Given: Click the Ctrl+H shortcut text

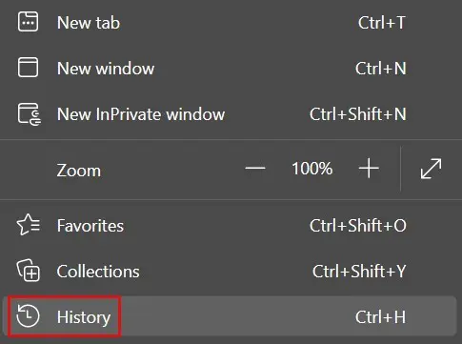Looking at the screenshot, I should click(x=380, y=317).
